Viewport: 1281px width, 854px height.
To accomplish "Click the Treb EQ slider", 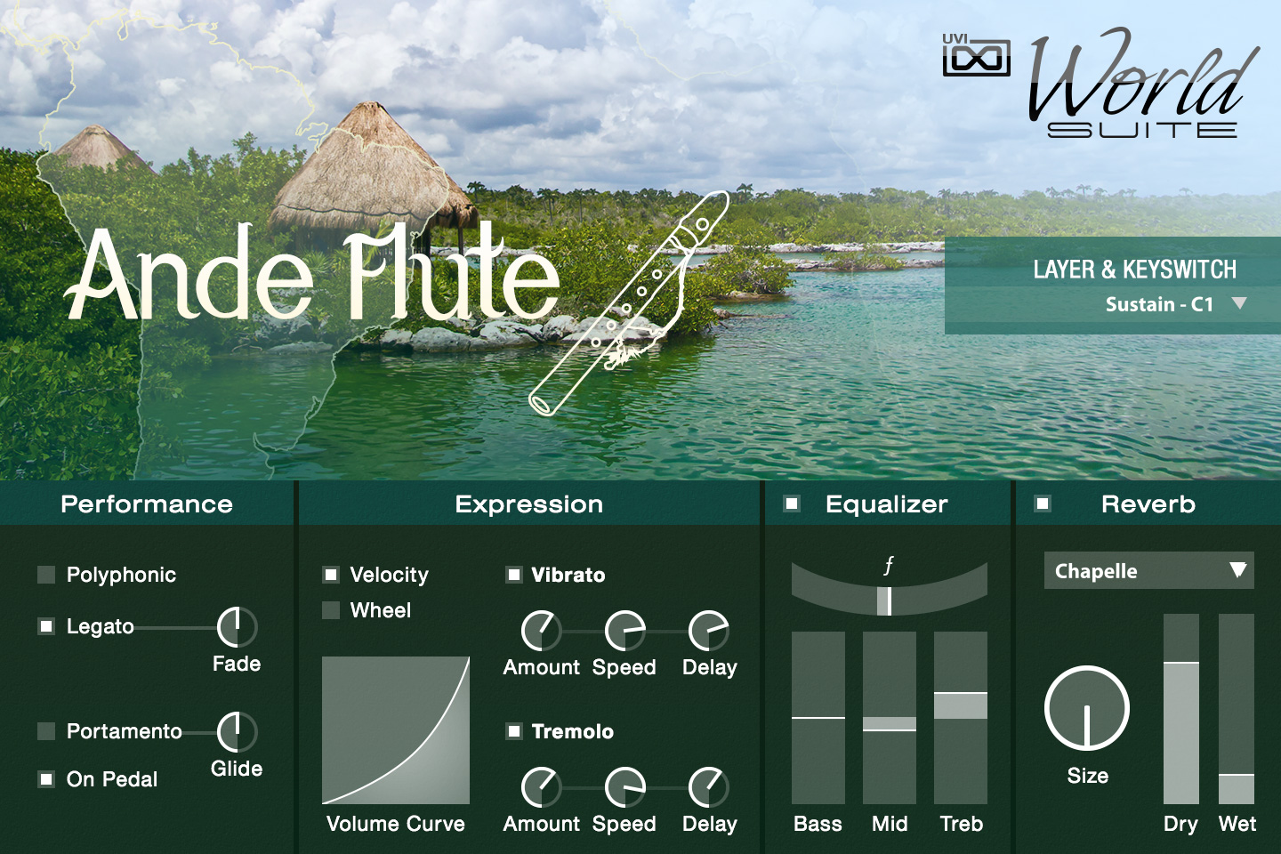I will point(961,718).
